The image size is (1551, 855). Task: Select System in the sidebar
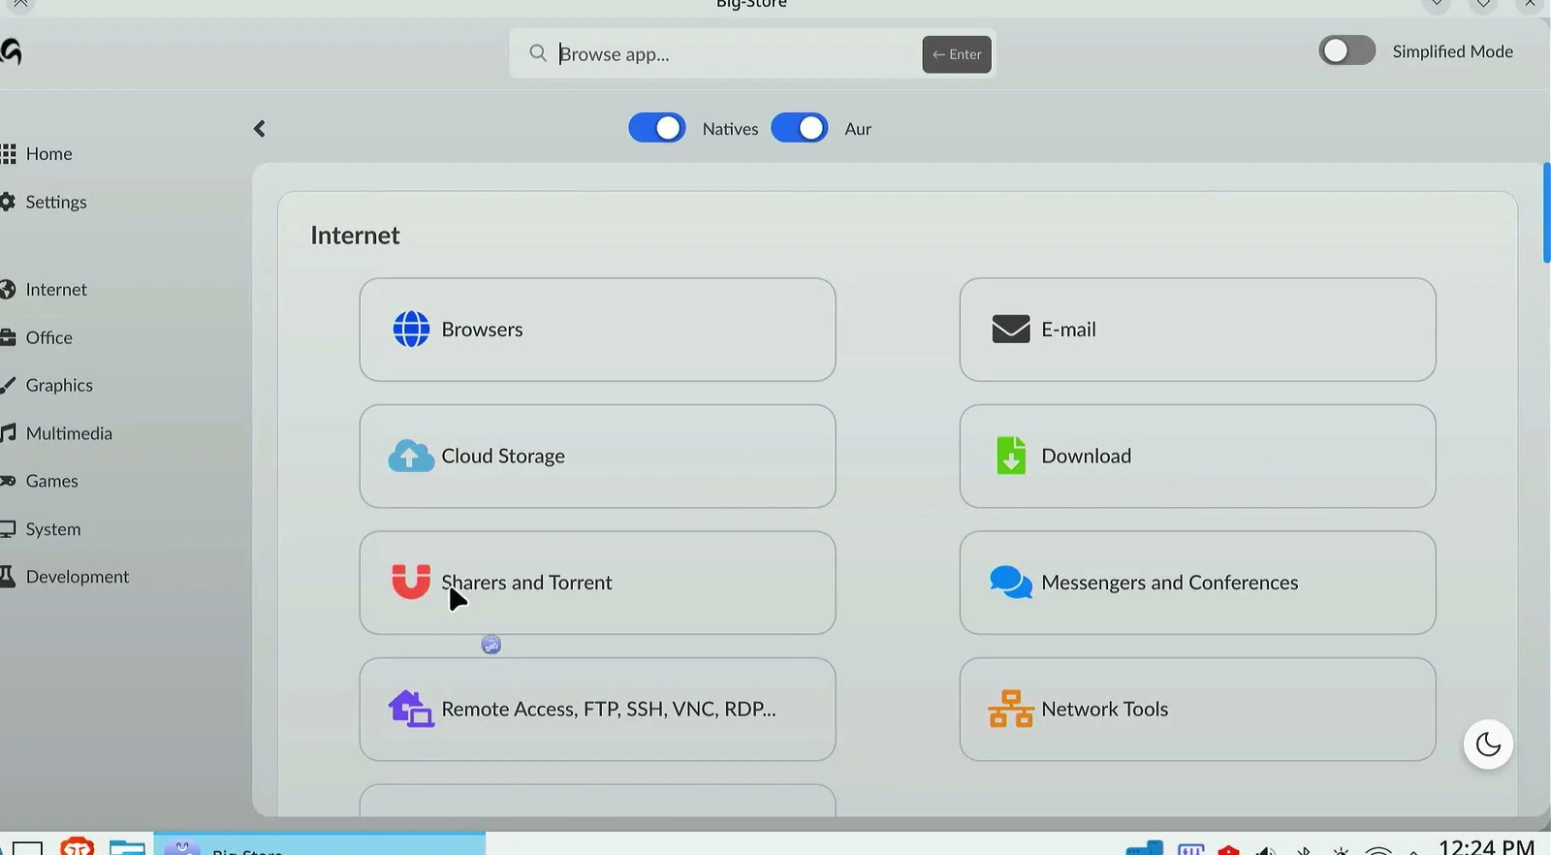pyautogui.click(x=52, y=529)
